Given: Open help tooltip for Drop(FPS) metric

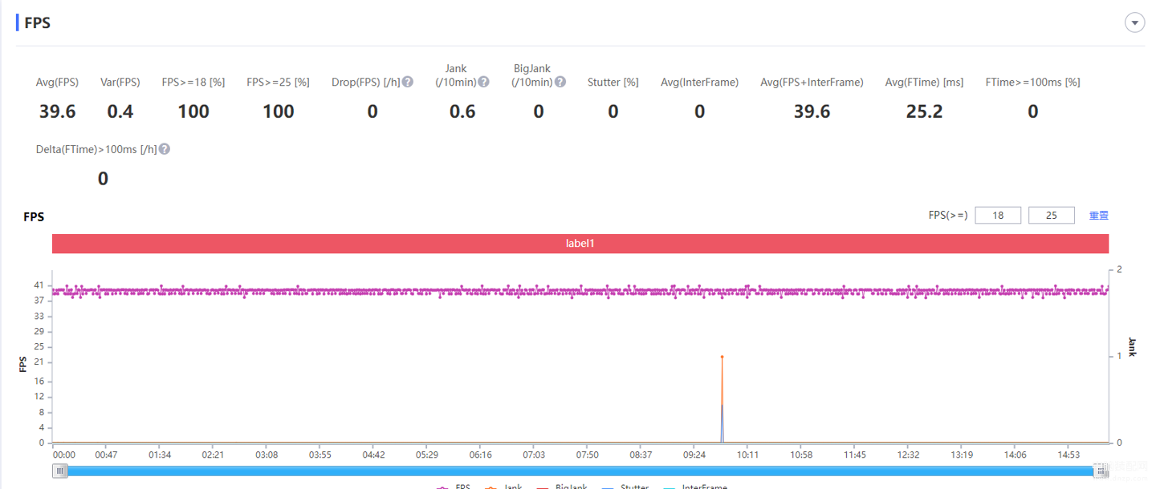Looking at the screenshot, I should [x=408, y=82].
